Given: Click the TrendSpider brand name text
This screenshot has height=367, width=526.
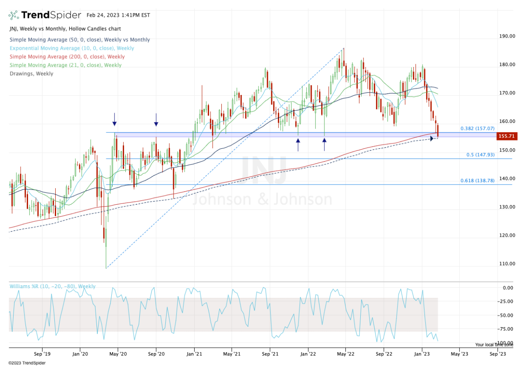Looking at the screenshot, I should (51, 15).
